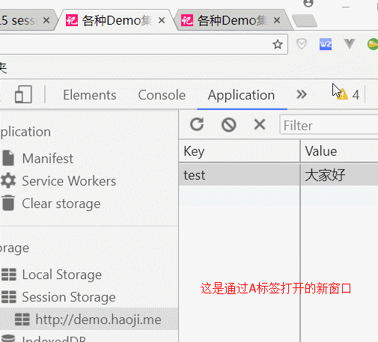Click the Local Storage grid icon
Viewport: 378px width, 342px height.
(x=9, y=275)
